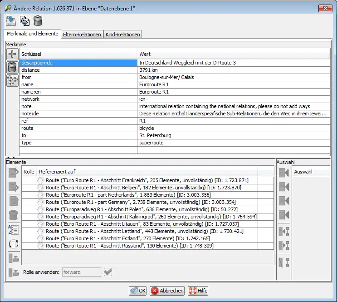Image resolution: width=337 pixels, height=302 pixels.
Task: Select the 'part Germany' route member row
Action: [x=147, y=202]
